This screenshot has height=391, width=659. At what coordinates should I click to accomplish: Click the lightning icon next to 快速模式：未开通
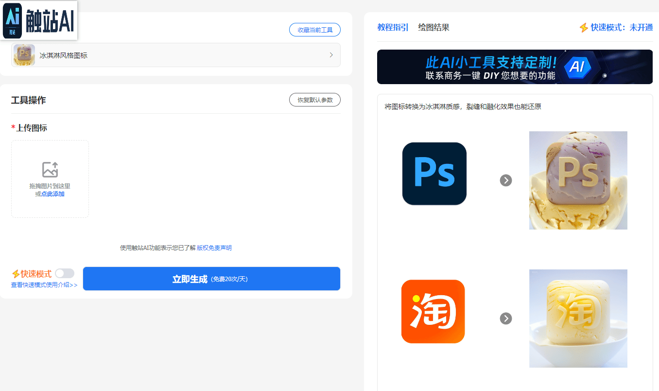click(584, 27)
